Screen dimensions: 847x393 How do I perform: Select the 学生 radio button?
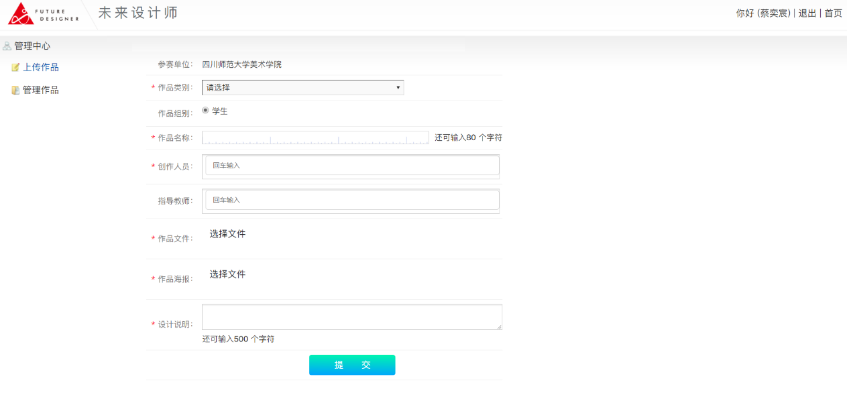tap(205, 111)
